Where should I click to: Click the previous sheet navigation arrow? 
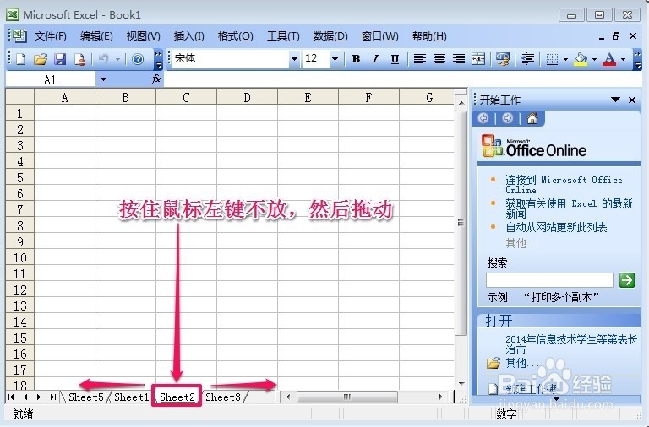25,397
